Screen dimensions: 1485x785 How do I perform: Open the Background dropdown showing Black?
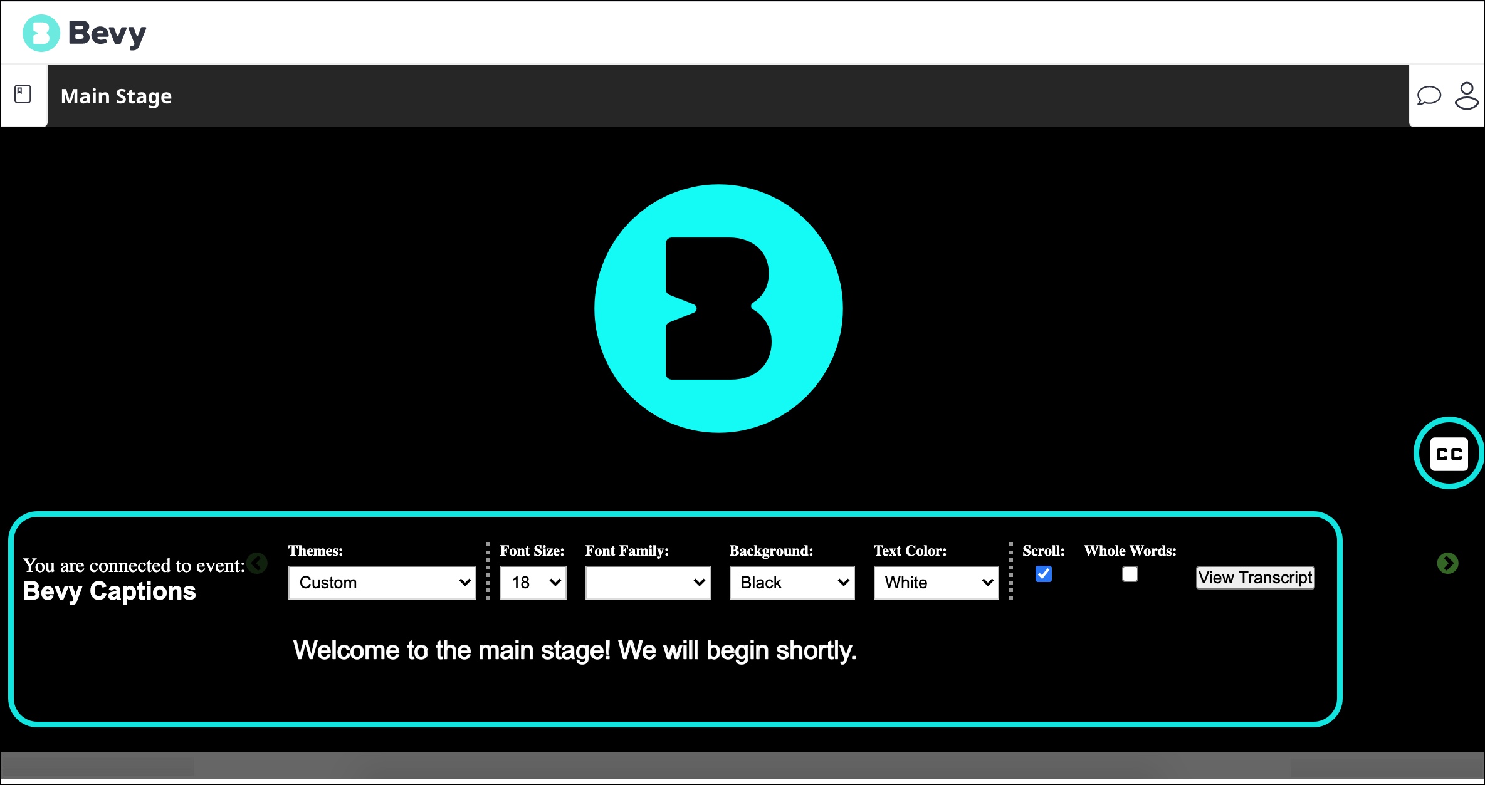(792, 583)
